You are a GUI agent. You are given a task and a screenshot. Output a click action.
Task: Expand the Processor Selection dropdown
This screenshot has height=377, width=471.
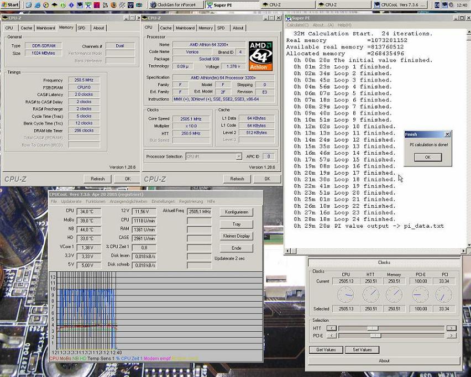tap(238, 156)
